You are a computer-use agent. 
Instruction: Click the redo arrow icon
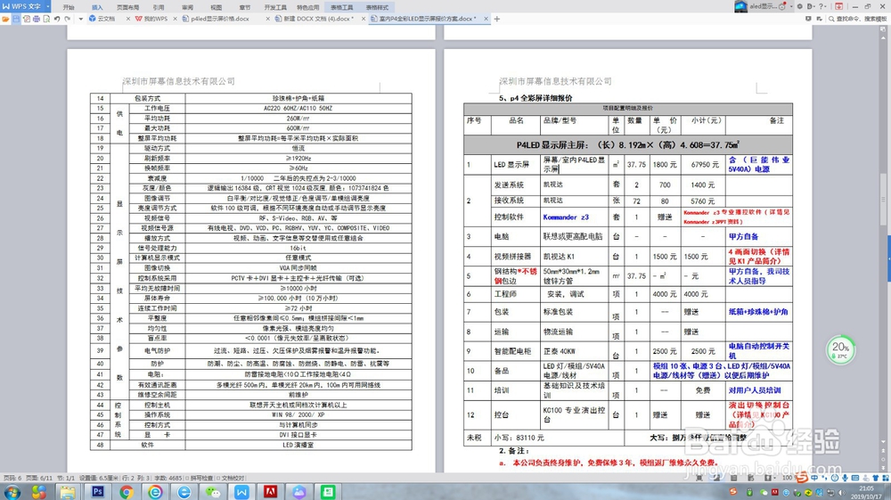(67, 19)
